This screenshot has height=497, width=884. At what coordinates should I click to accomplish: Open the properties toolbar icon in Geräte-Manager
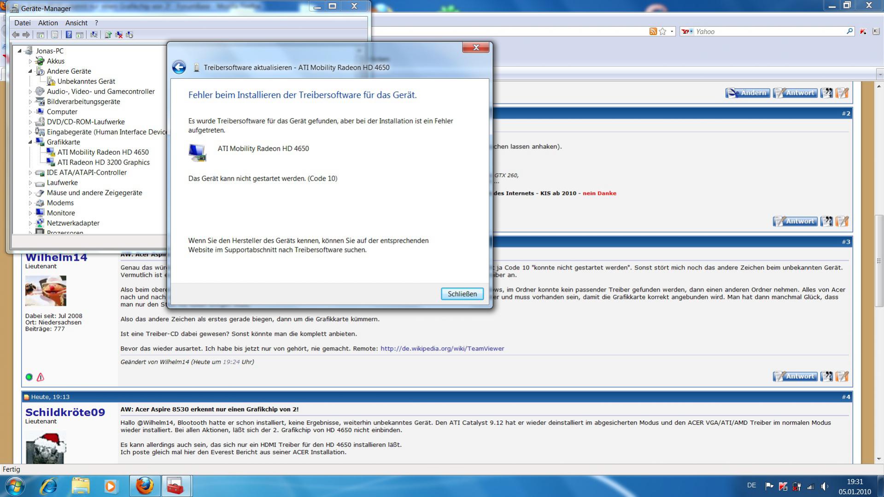pyautogui.click(x=54, y=35)
